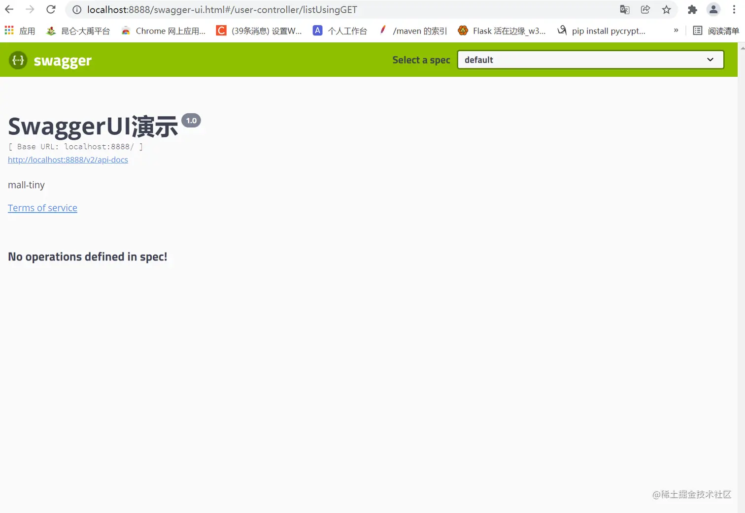Open Google Translate icon in address bar

pyautogui.click(x=625, y=10)
